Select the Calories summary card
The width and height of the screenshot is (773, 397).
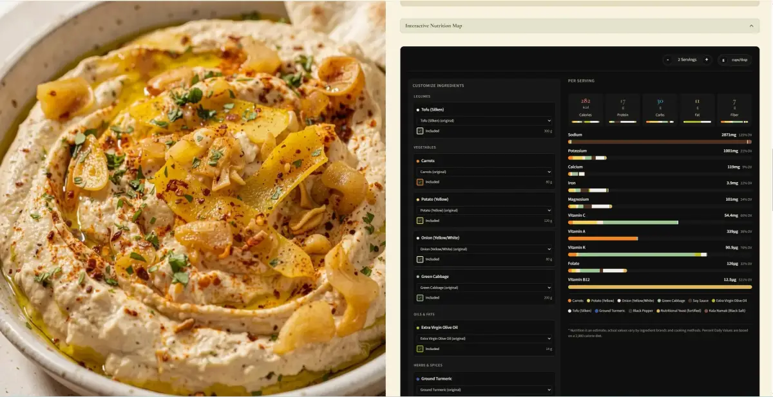point(586,109)
